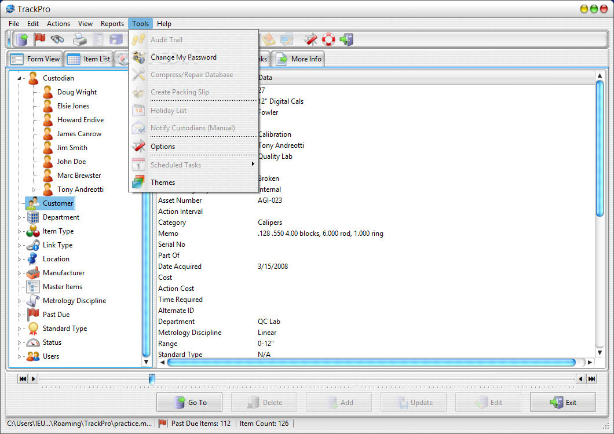Click the Department building icon in tree
This screenshot has width=614, height=434.
tap(33, 217)
